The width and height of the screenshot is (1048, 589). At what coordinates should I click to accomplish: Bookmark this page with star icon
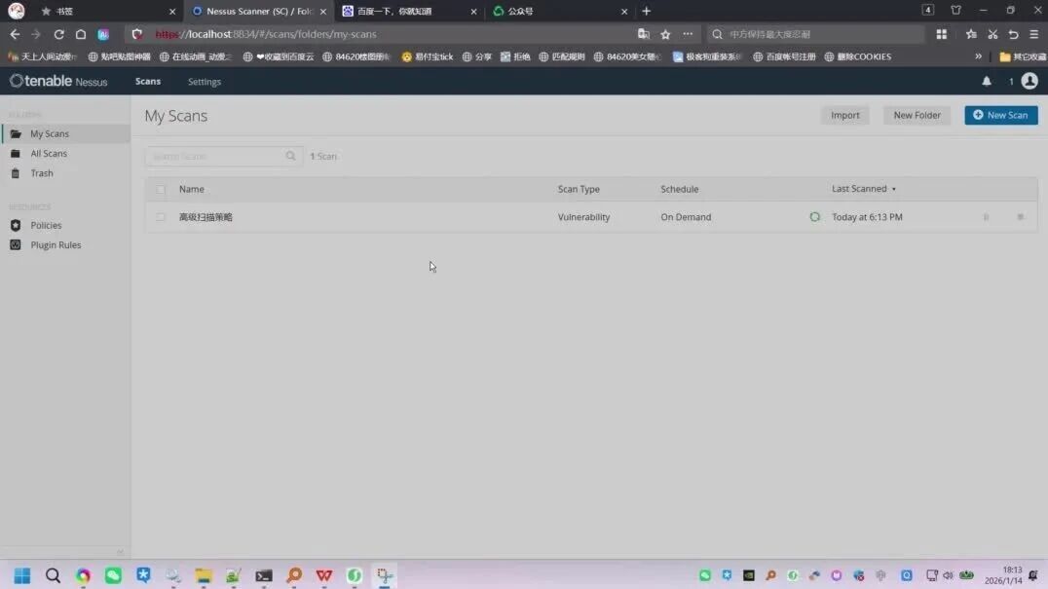coord(665,34)
